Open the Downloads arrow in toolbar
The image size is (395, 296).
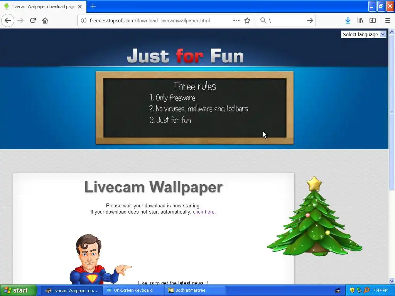coord(348,20)
